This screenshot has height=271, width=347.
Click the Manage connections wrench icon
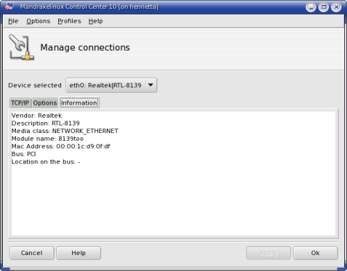[22, 47]
